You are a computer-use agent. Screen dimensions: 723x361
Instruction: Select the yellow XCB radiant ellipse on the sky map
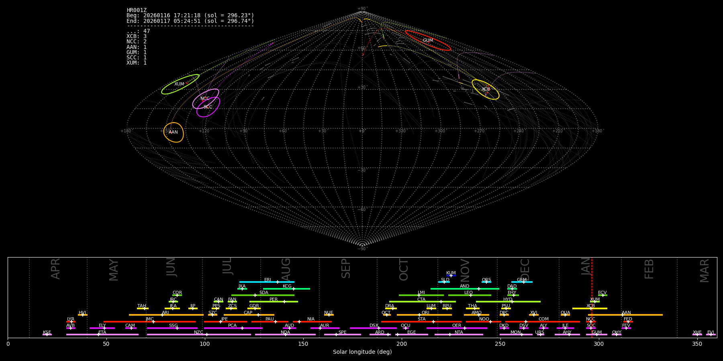click(485, 89)
